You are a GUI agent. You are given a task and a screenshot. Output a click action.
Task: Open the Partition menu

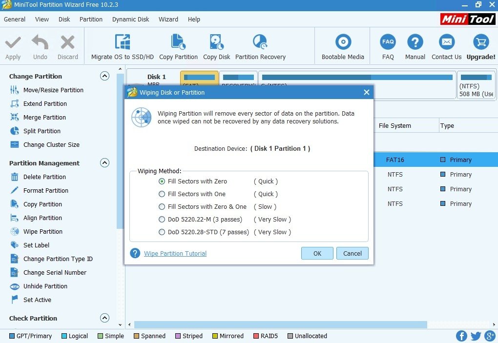[91, 20]
